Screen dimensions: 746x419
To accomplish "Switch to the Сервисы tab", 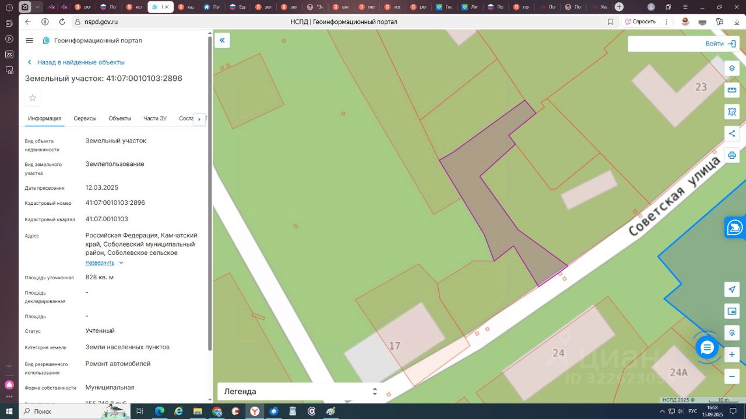I will click(x=85, y=119).
